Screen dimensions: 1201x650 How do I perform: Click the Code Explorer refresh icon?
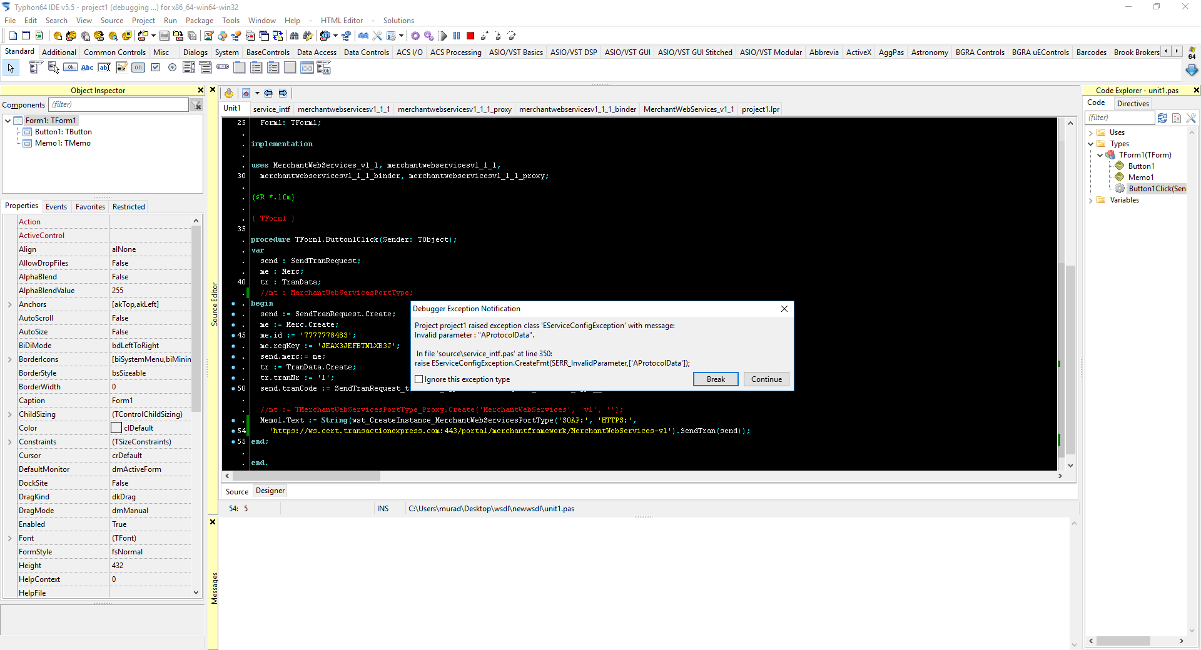coord(1162,118)
